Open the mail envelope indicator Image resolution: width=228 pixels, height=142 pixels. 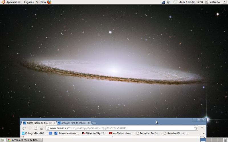(x=175, y=2)
